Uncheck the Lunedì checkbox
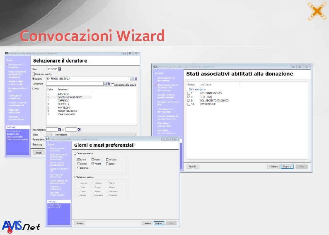329x235 pixels. [x=79, y=160]
